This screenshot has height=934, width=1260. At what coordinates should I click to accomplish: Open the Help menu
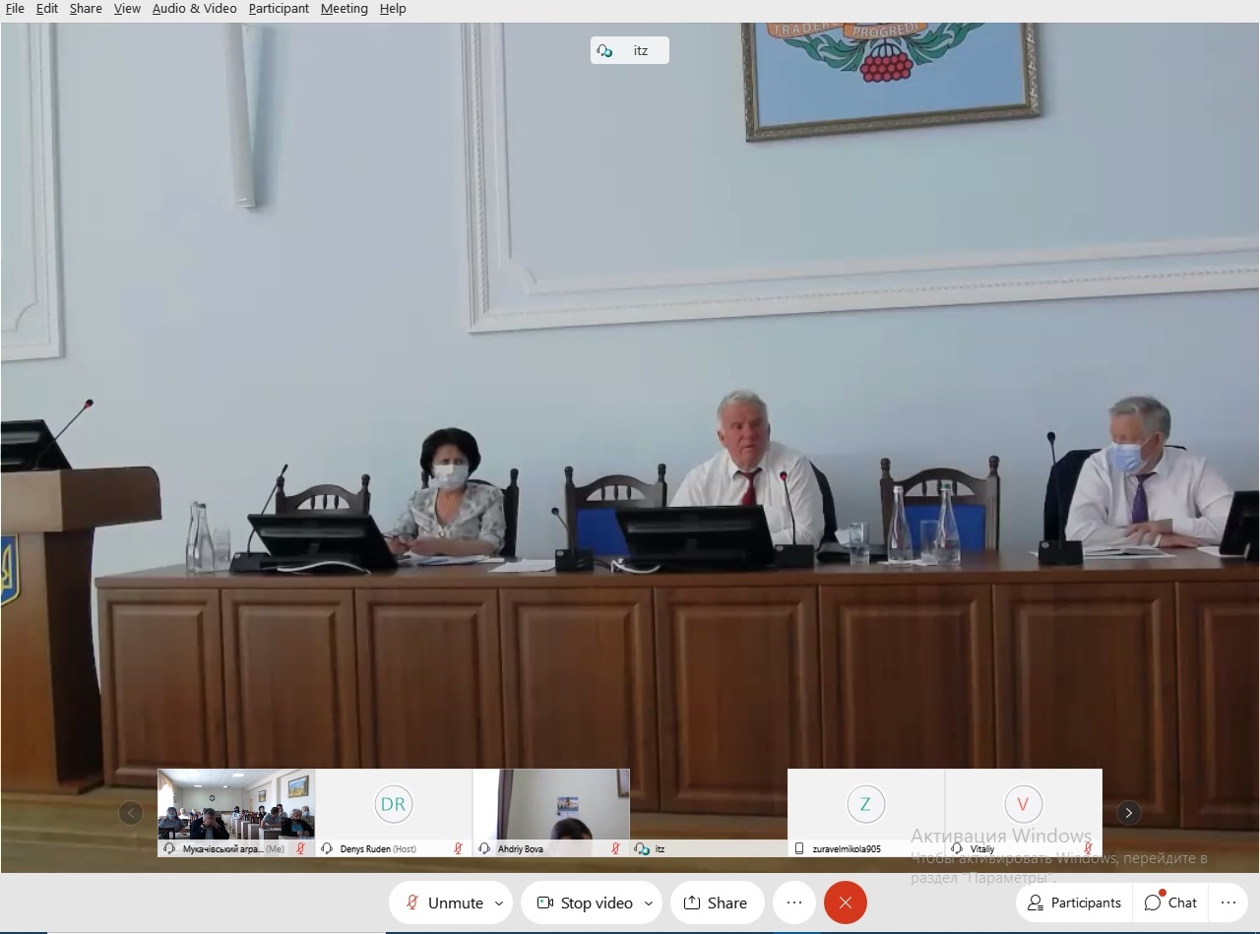[x=393, y=8]
